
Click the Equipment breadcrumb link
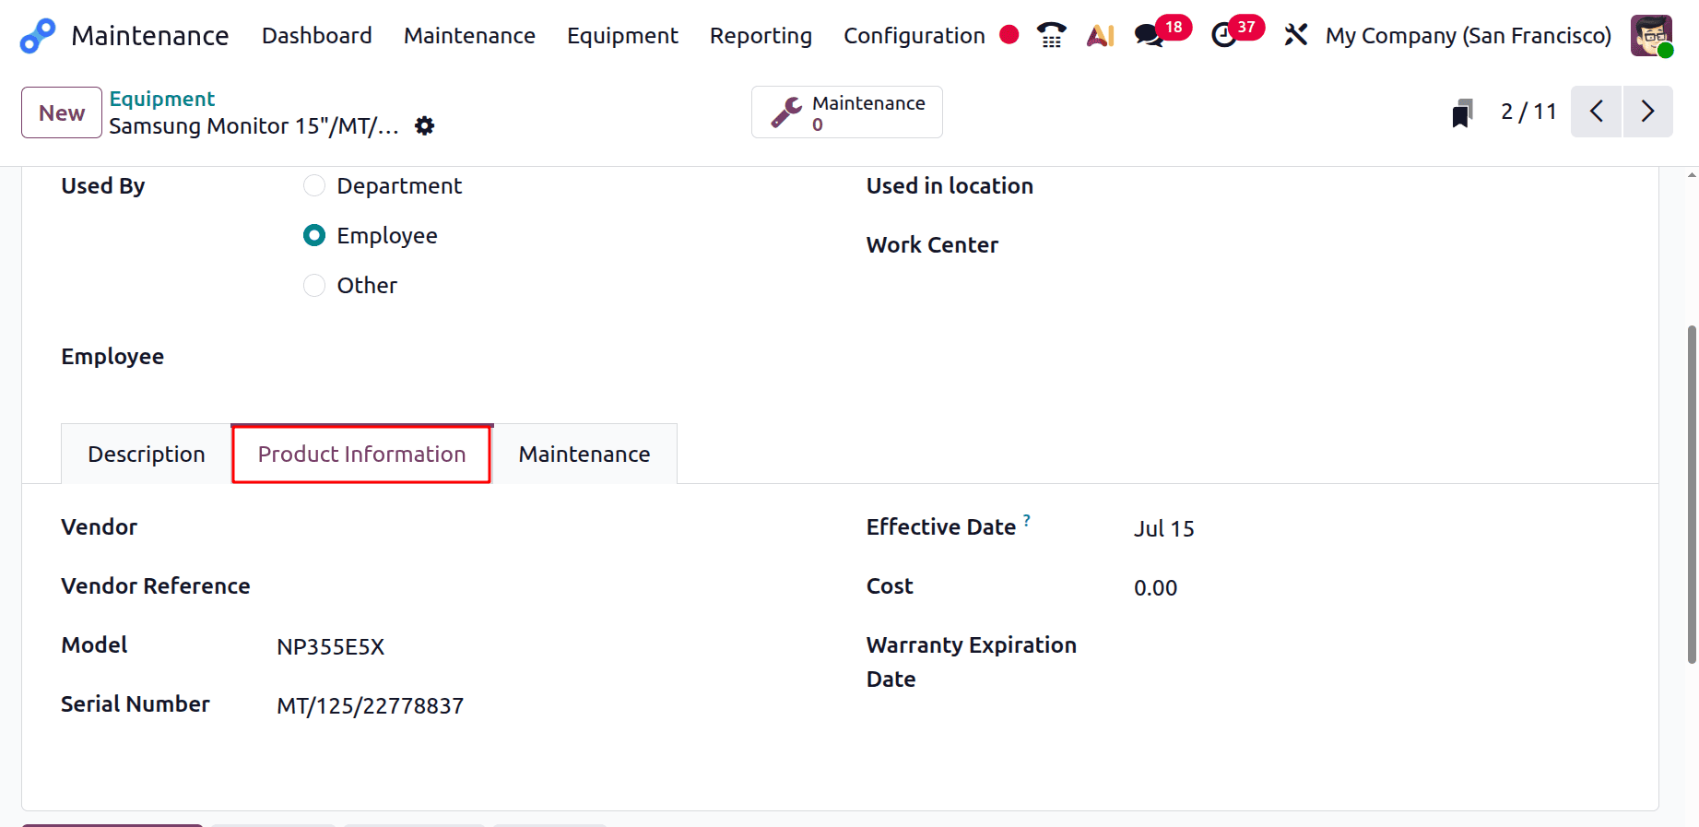(161, 99)
